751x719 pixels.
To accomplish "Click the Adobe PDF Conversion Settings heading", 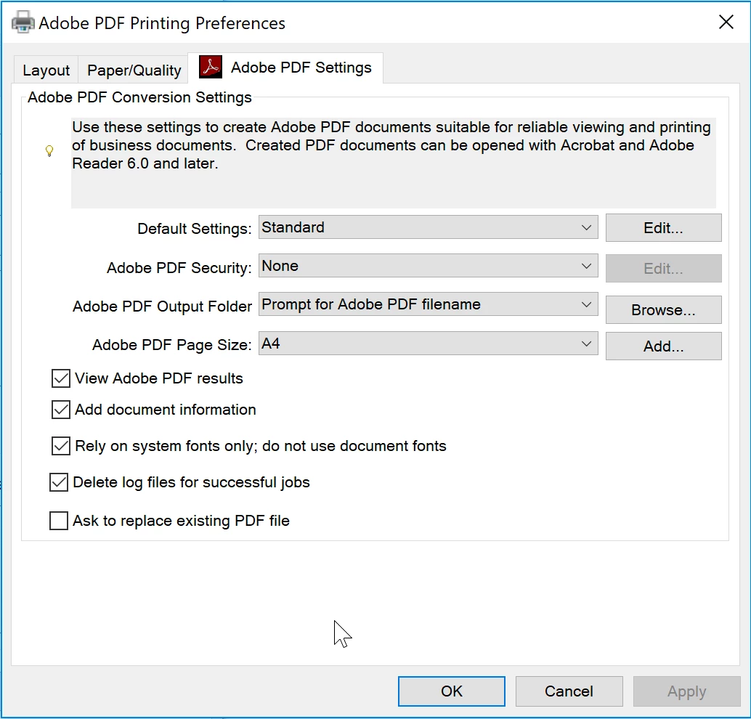I will pyautogui.click(x=139, y=97).
